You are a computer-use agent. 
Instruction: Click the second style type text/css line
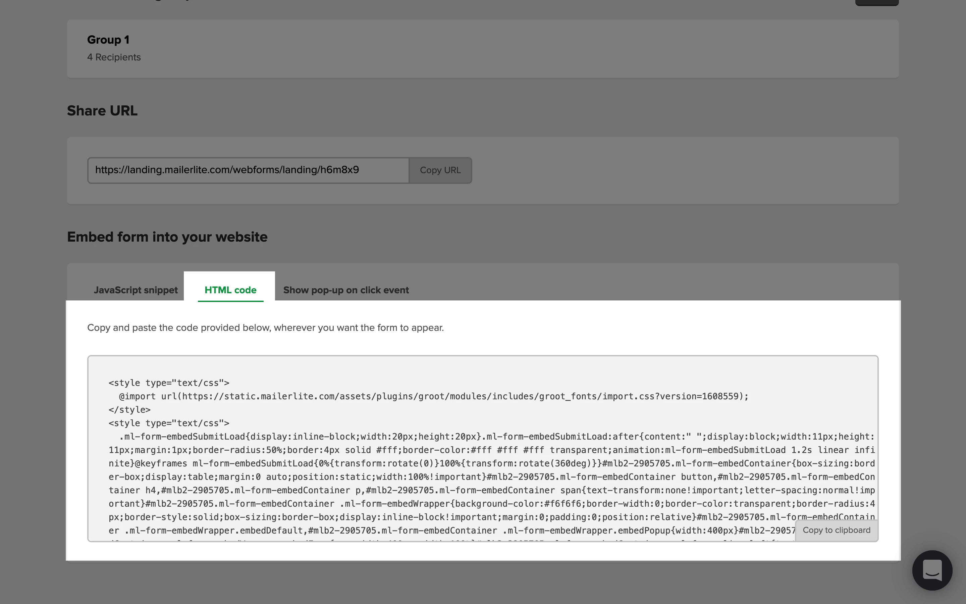(169, 423)
